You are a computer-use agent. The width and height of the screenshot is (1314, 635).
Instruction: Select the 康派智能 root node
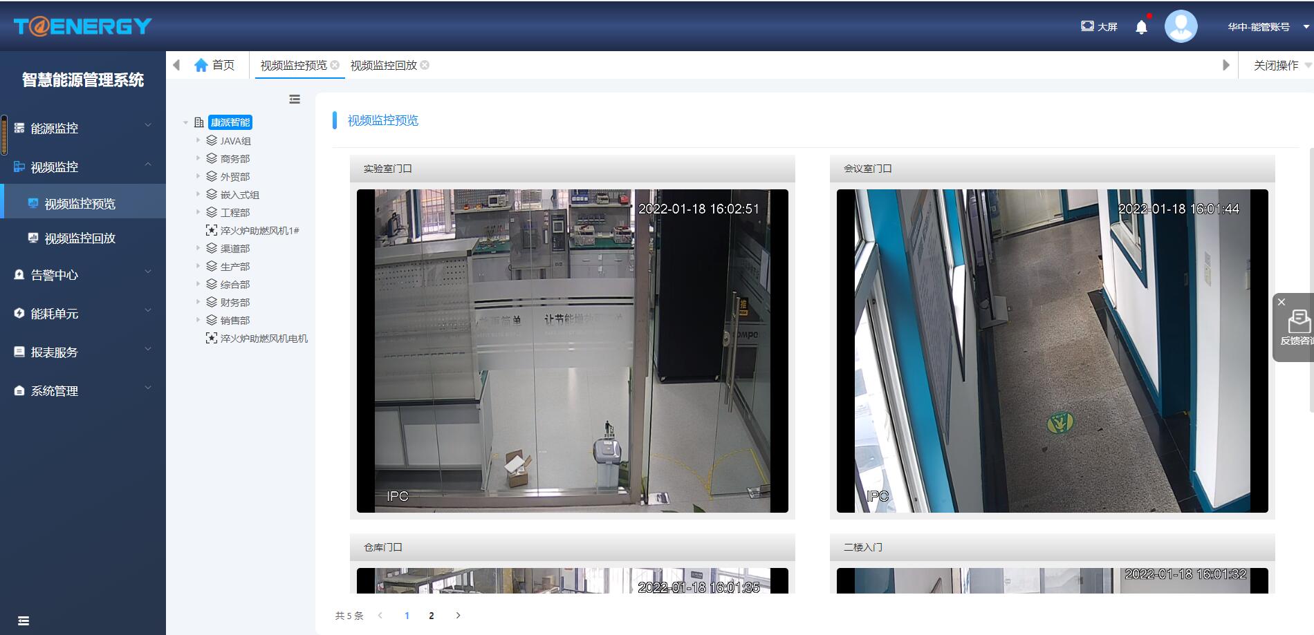230,122
